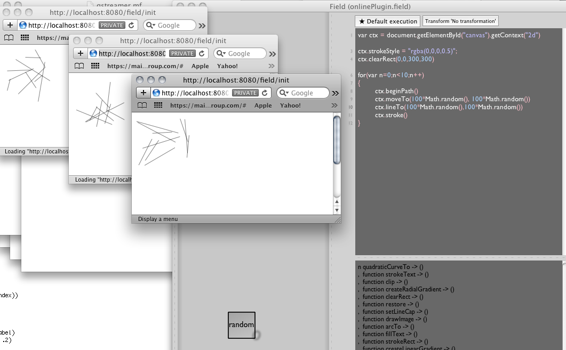Click the Default execution button

click(x=388, y=21)
